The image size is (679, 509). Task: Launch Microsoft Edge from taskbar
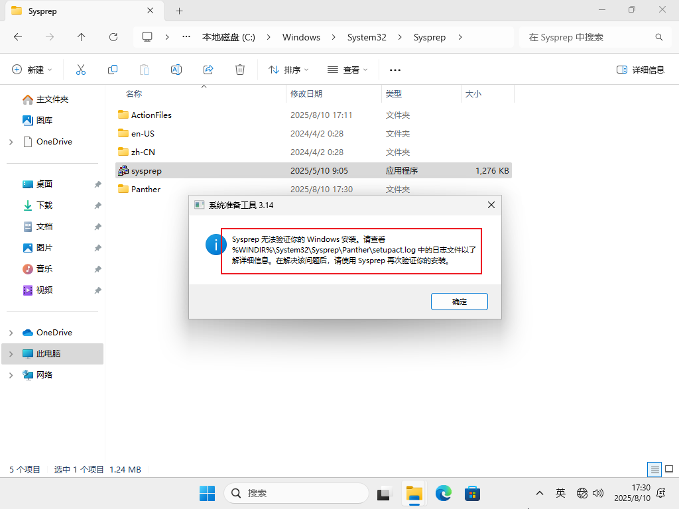(x=444, y=493)
